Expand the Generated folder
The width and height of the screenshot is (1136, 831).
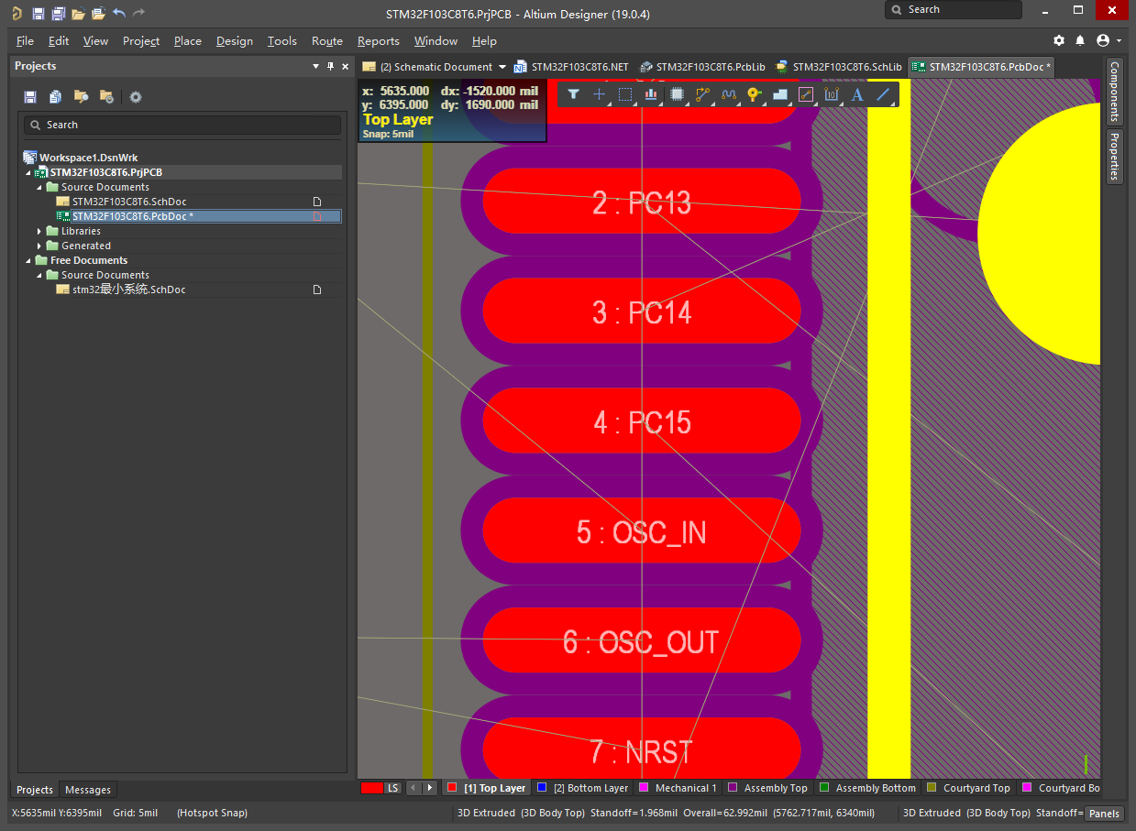(39, 246)
